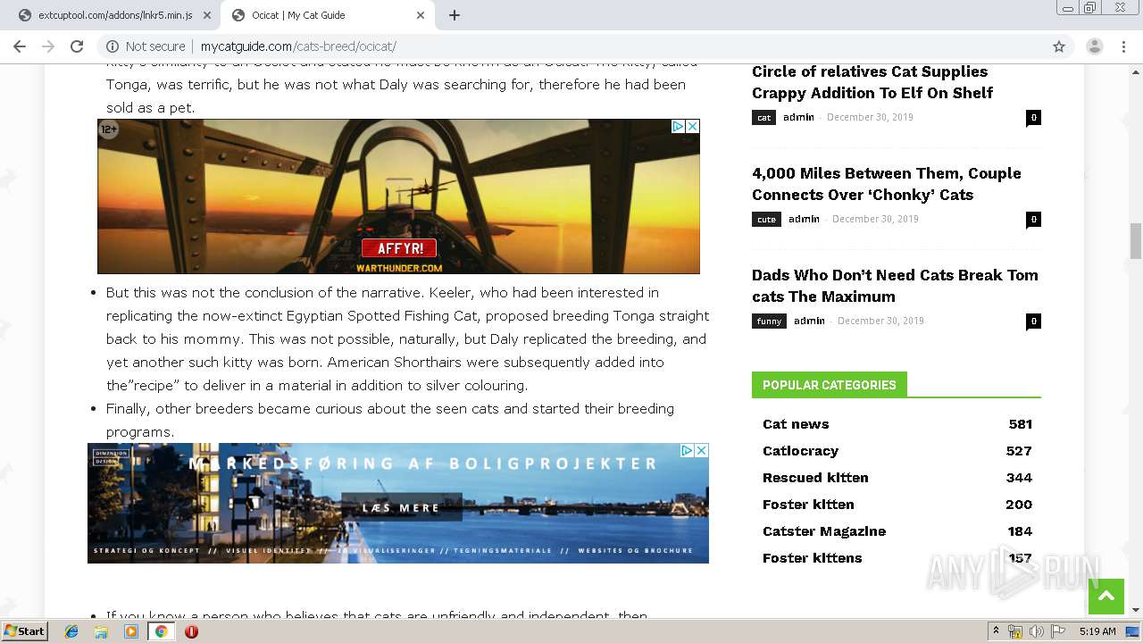Screen dimensions: 1143x643
Task: Open the Foster kittens category
Action: (813, 558)
